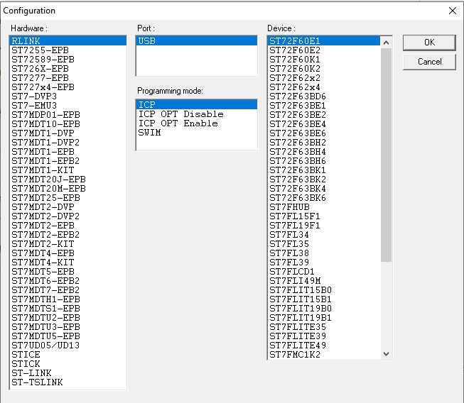464x403 pixels.
Task: Close the Configuration dialog
Action: (452, 11)
